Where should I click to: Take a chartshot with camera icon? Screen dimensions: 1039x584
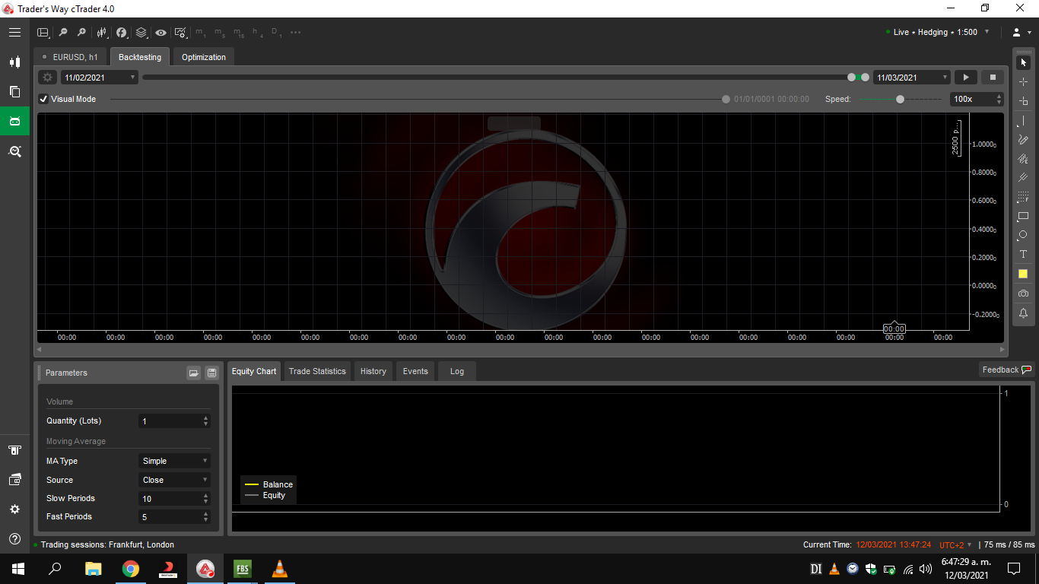tap(1023, 294)
